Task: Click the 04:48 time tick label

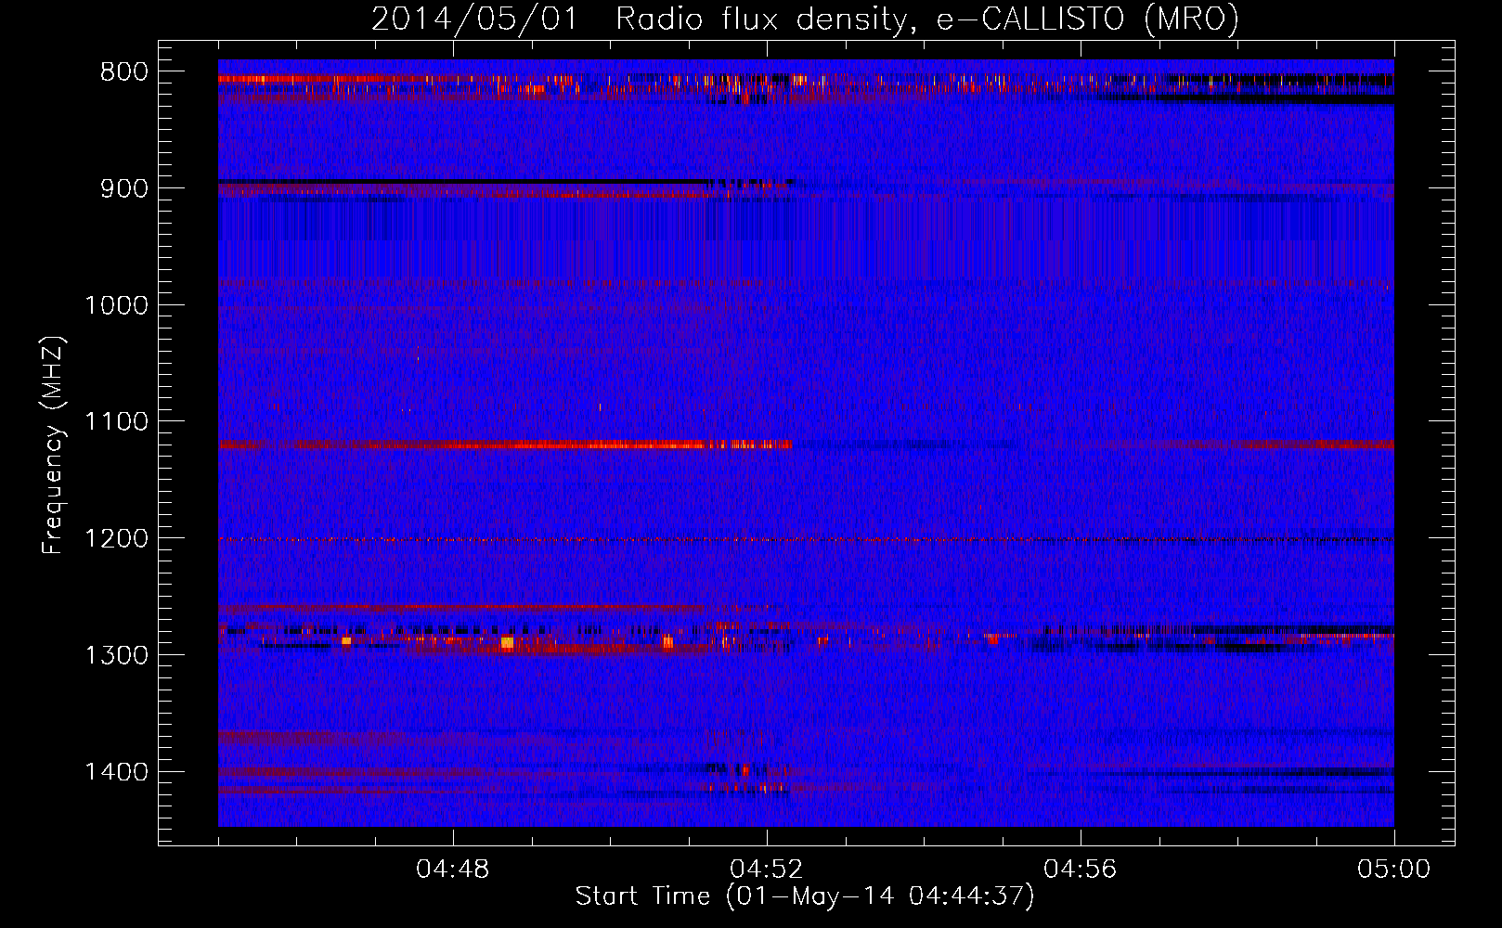Action: [x=453, y=870]
